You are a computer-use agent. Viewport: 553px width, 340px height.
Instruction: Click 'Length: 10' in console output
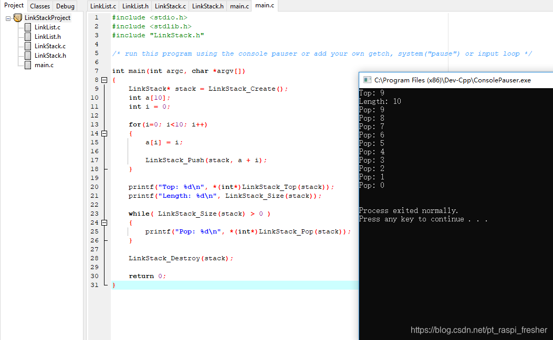click(x=380, y=101)
